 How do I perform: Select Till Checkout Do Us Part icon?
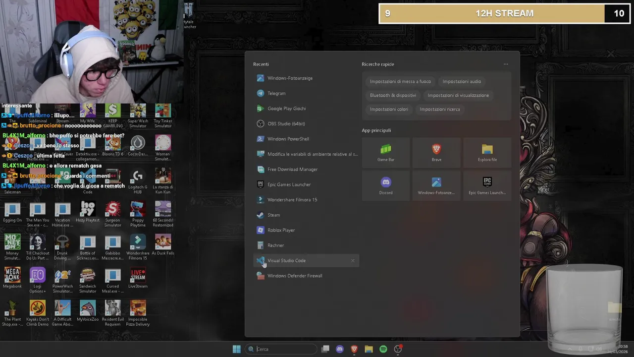coord(38,247)
